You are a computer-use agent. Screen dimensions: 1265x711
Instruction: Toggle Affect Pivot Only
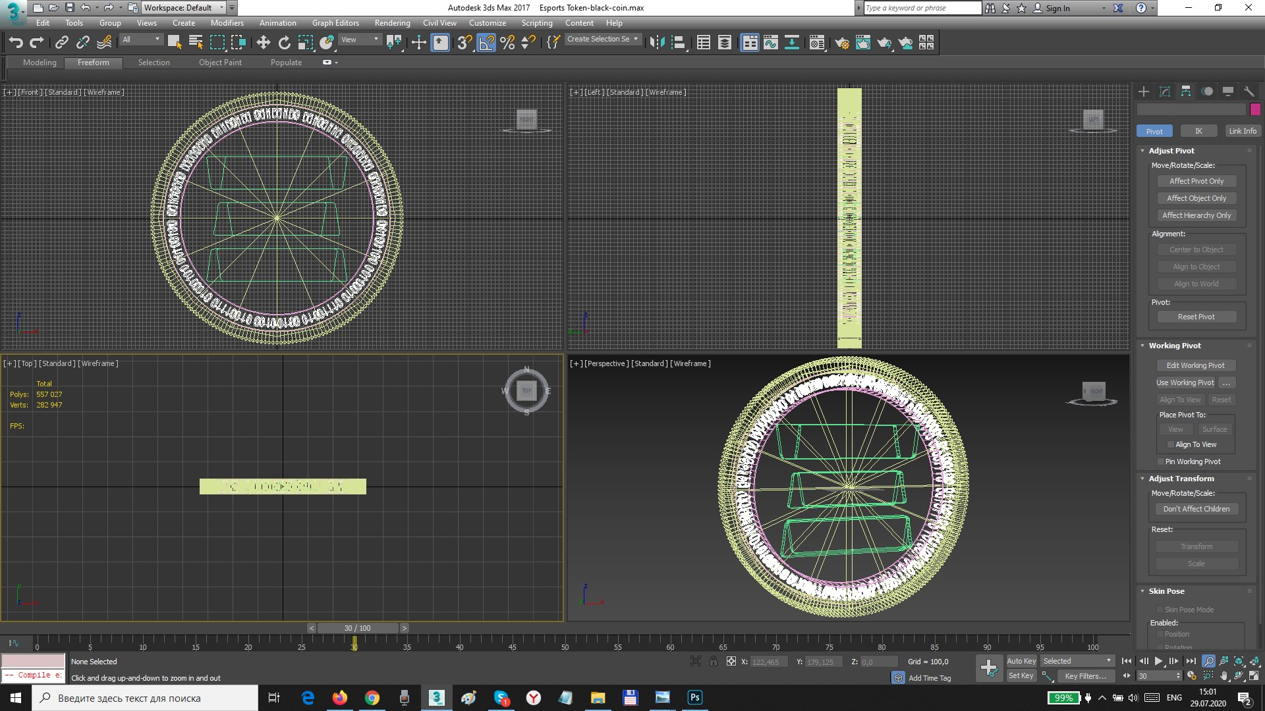coord(1196,181)
